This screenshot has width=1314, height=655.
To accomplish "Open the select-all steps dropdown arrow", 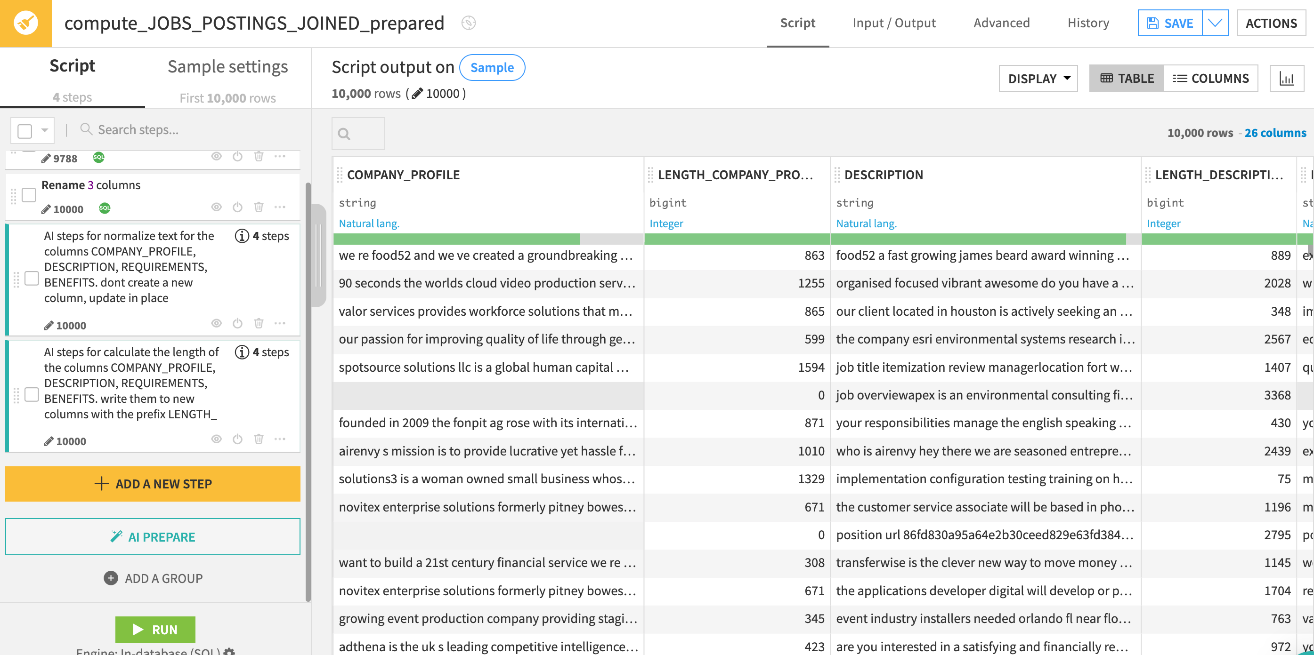I will coord(45,130).
